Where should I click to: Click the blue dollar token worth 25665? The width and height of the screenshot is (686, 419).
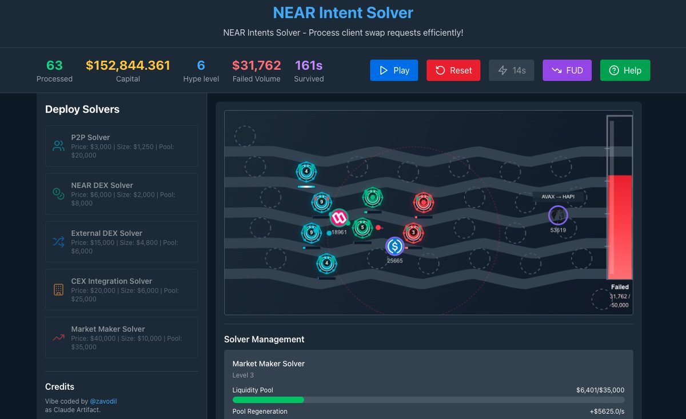(394, 246)
